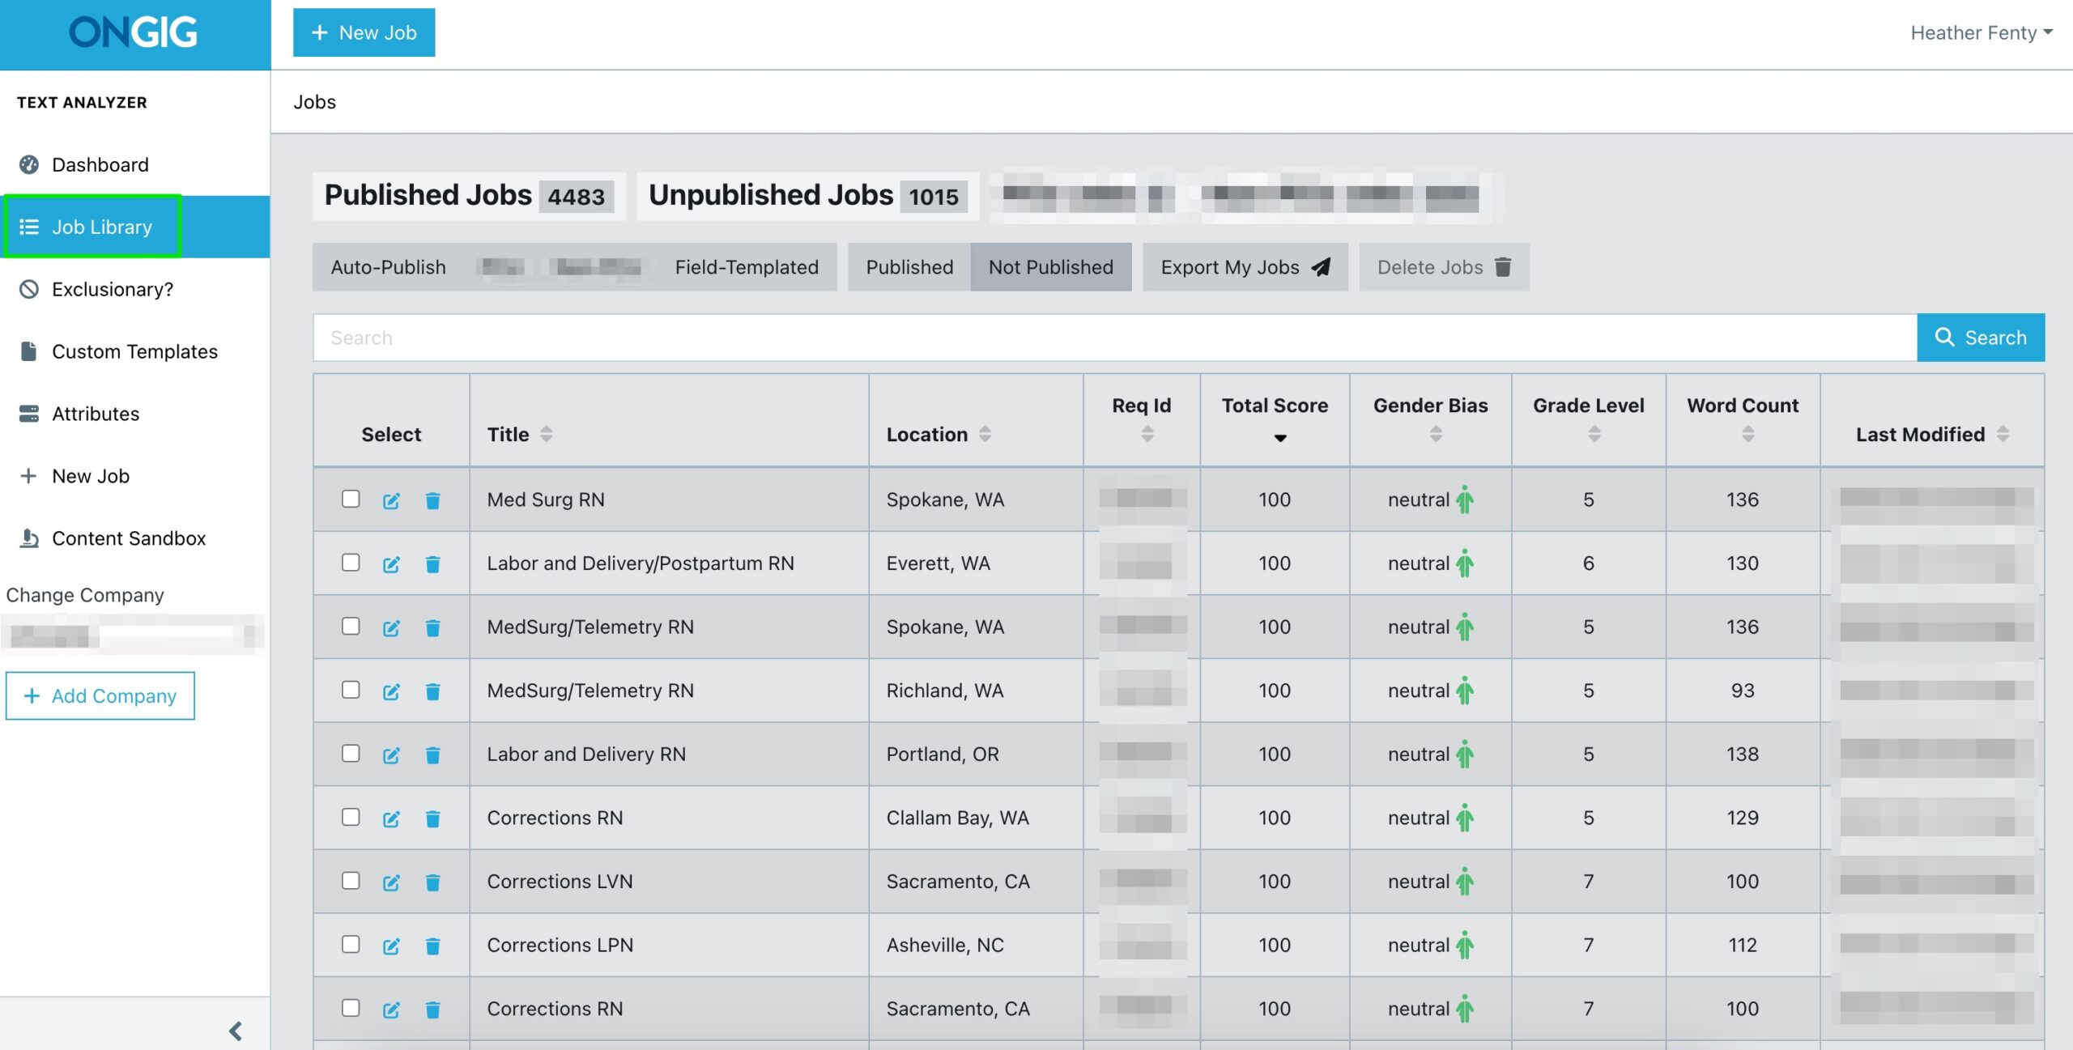Delete the Corrections LPN job
Image resolution: width=2073 pixels, height=1050 pixels.
tap(433, 946)
